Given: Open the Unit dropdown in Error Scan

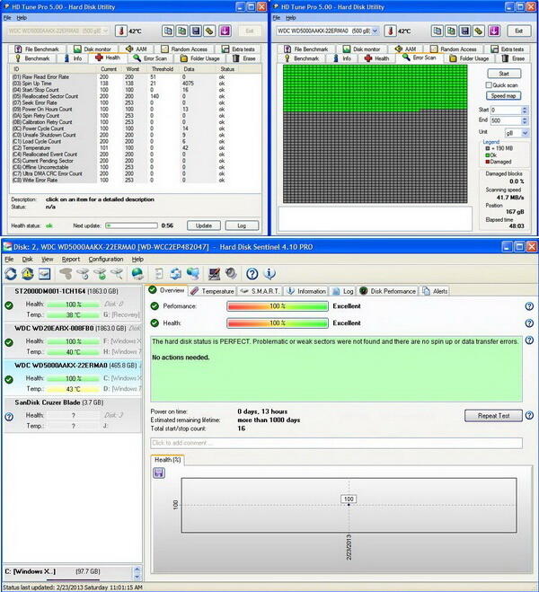Looking at the screenshot, I should tap(525, 133).
